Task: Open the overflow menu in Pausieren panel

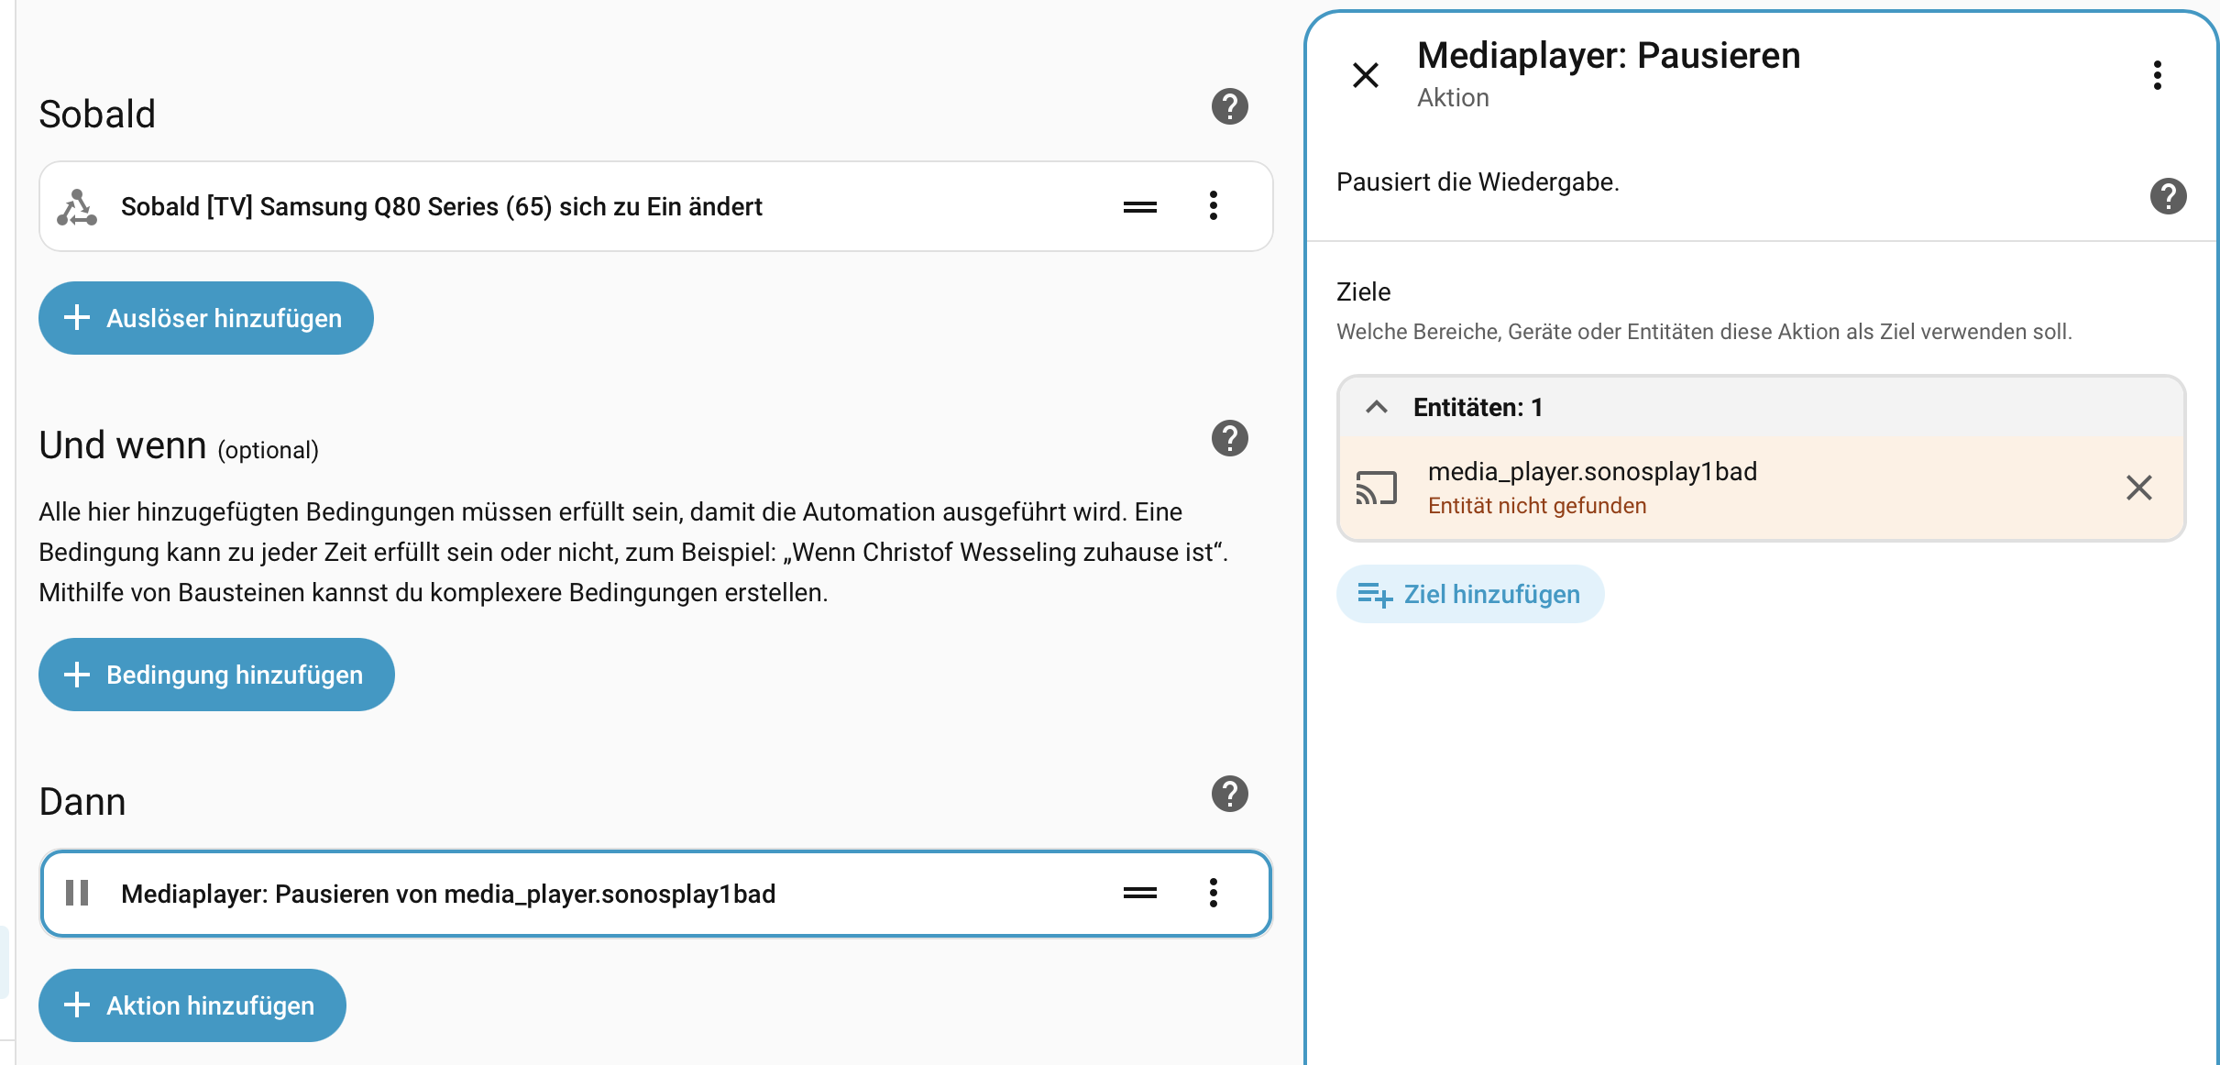Action: point(2158,75)
